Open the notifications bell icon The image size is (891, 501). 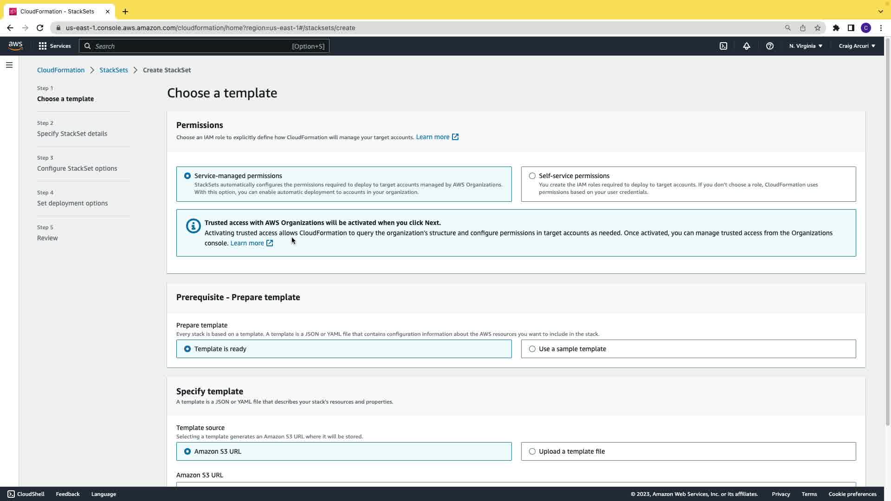click(x=747, y=46)
